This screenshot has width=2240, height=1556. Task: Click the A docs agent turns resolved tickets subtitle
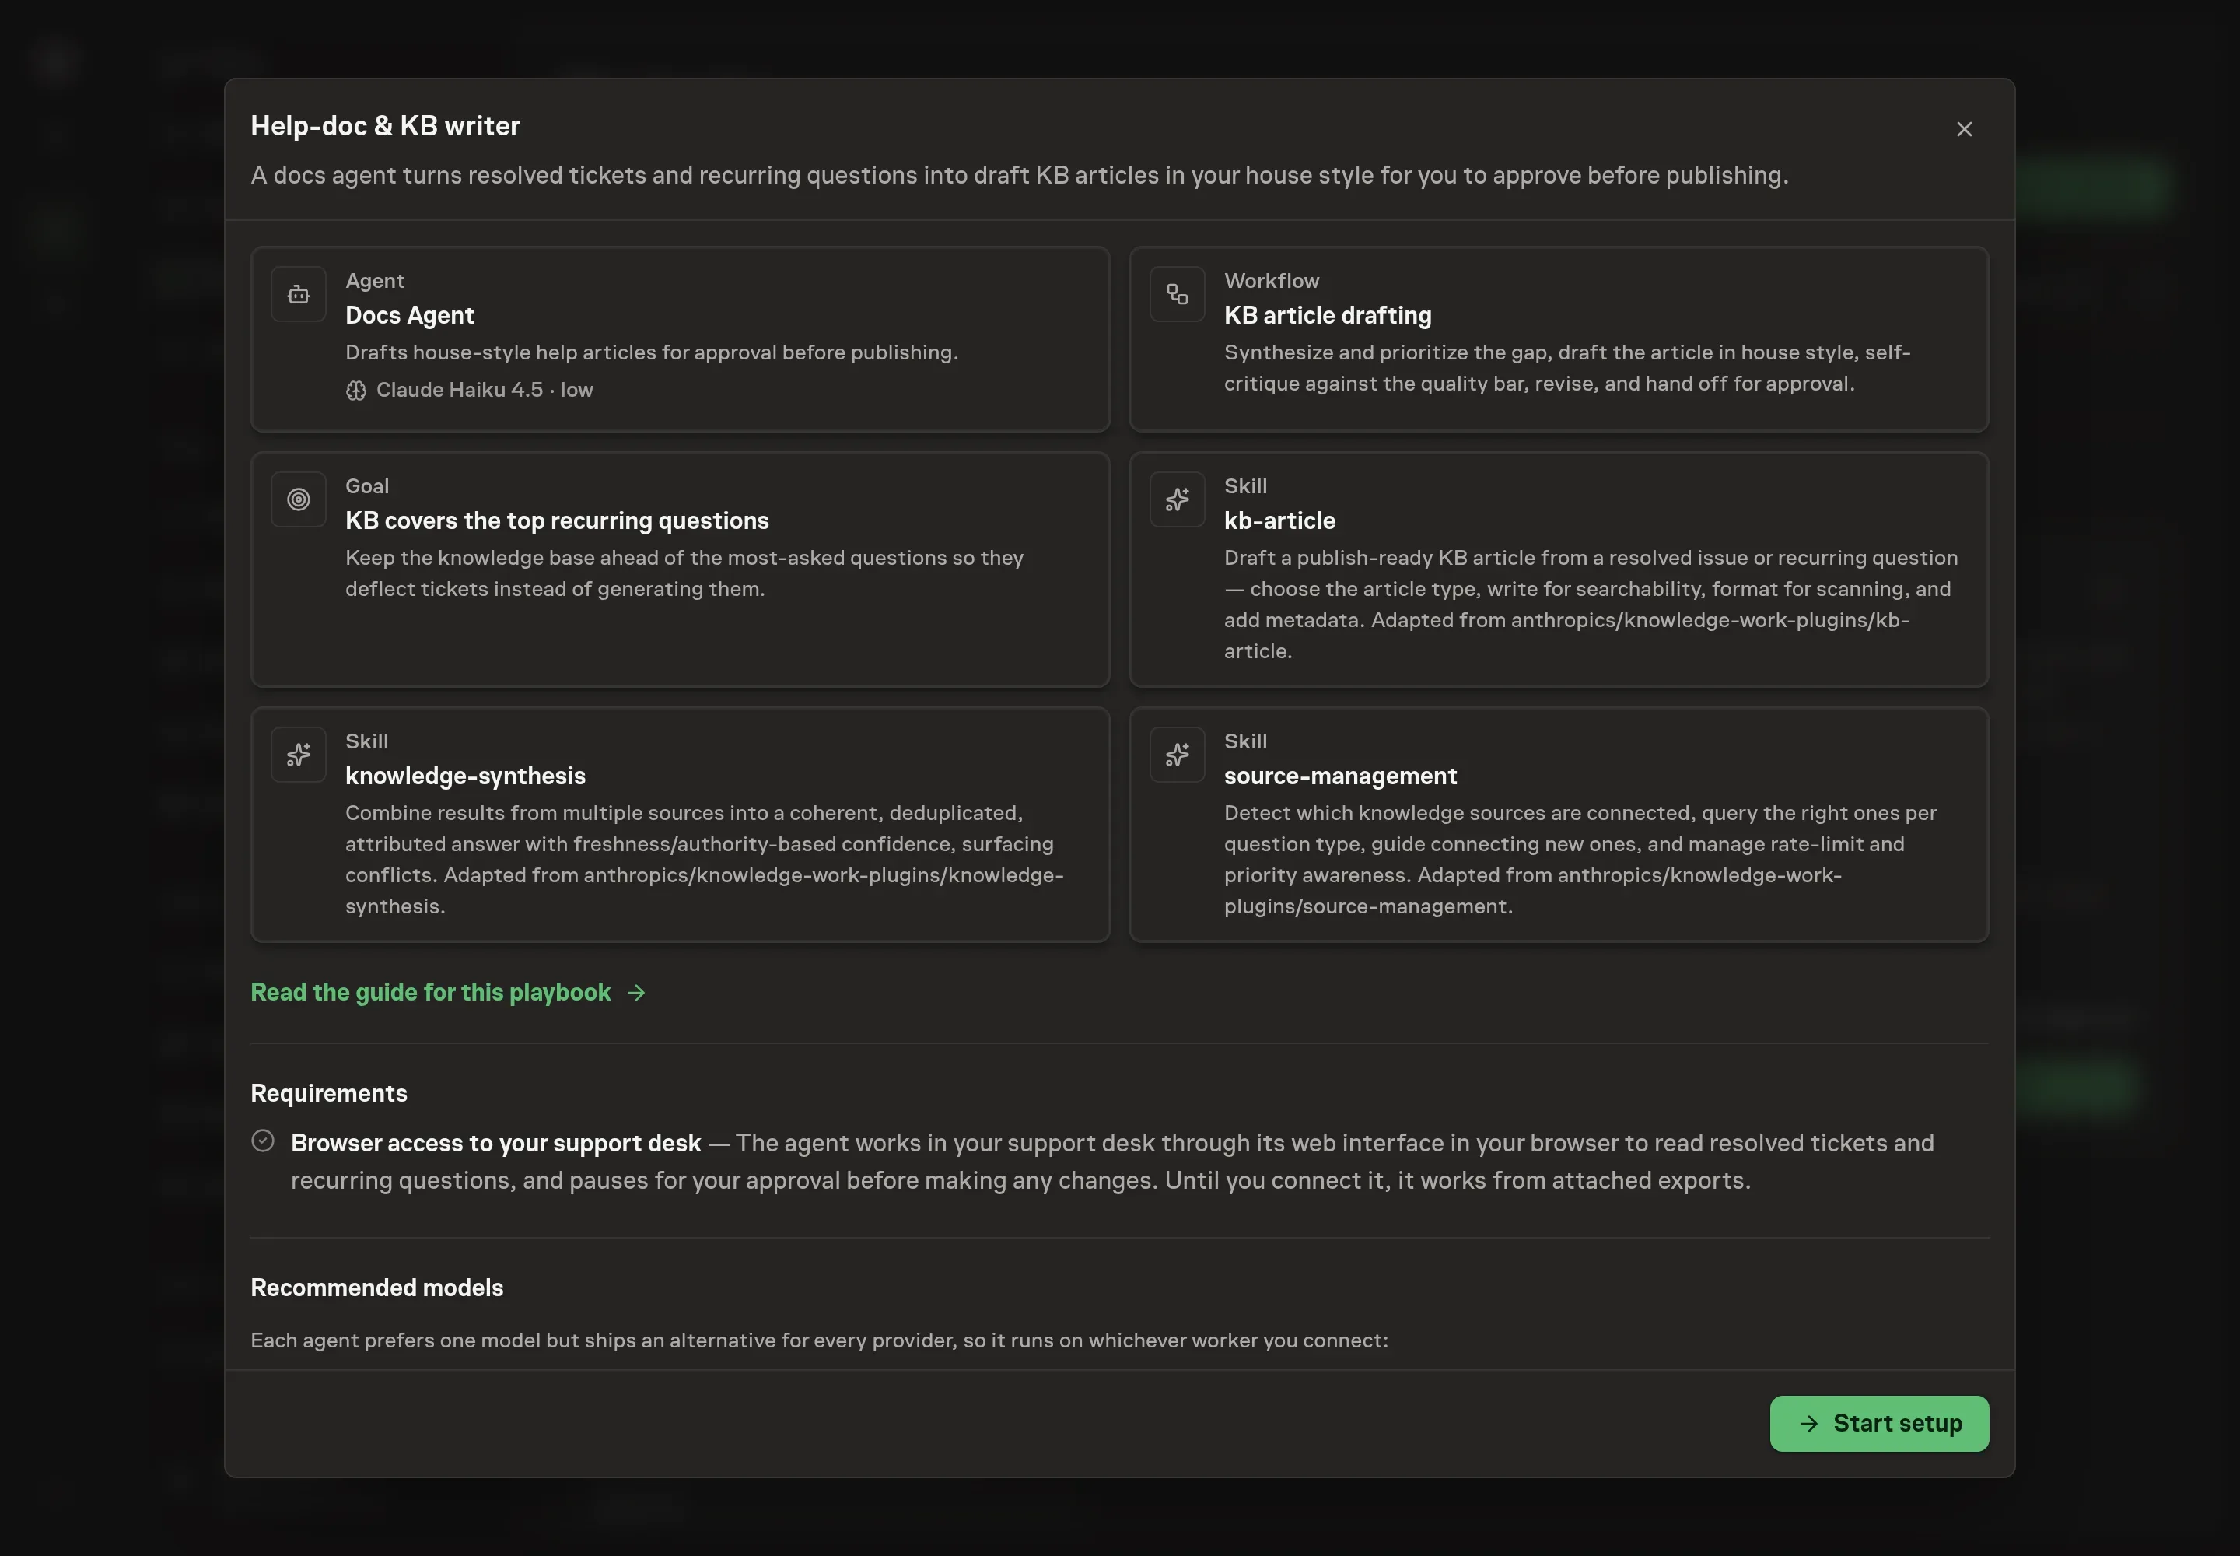pos(1019,176)
